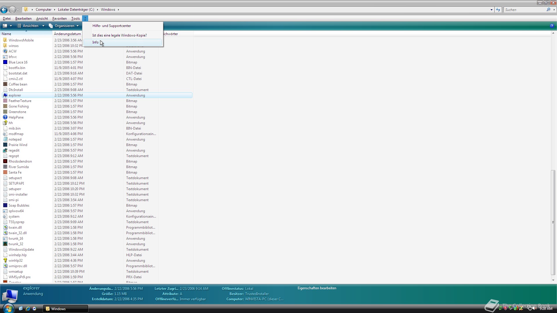Sort by the Name column header
This screenshot has height=313, width=557.
pyautogui.click(x=26, y=34)
